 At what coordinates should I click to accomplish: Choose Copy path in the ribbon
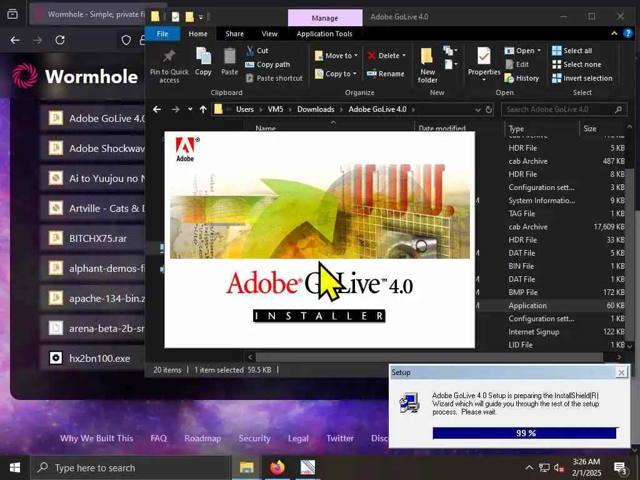[267, 64]
